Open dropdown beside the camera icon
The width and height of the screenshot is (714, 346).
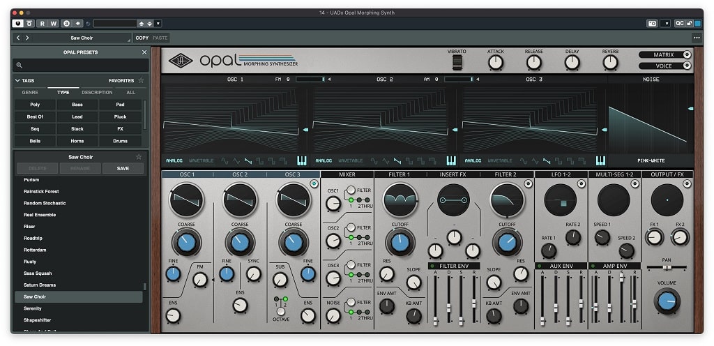665,23
